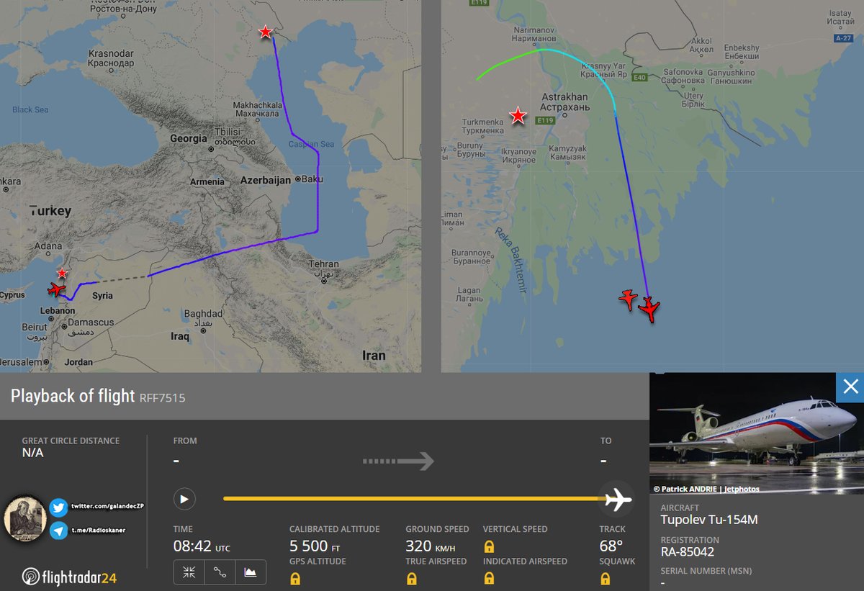Click the flightradar24 logo
This screenshot has width=864, height=591.
click(69, 577)
